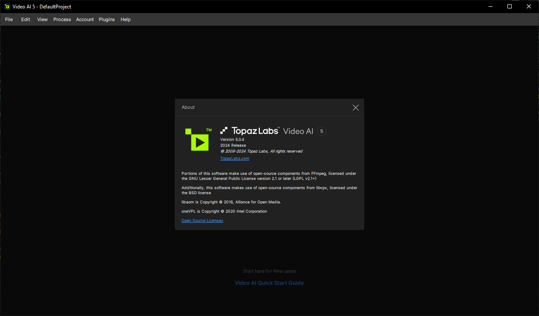Click the Topaz Labs pixel logo mark
This screenshot has height=316, width=539.
coord(224,130)
